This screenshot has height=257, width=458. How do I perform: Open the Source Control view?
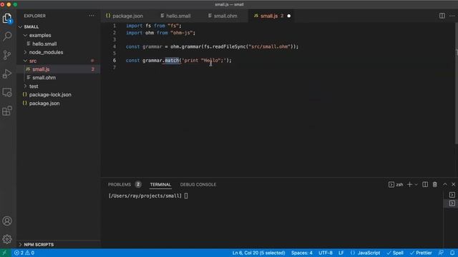tap(7, 55)
